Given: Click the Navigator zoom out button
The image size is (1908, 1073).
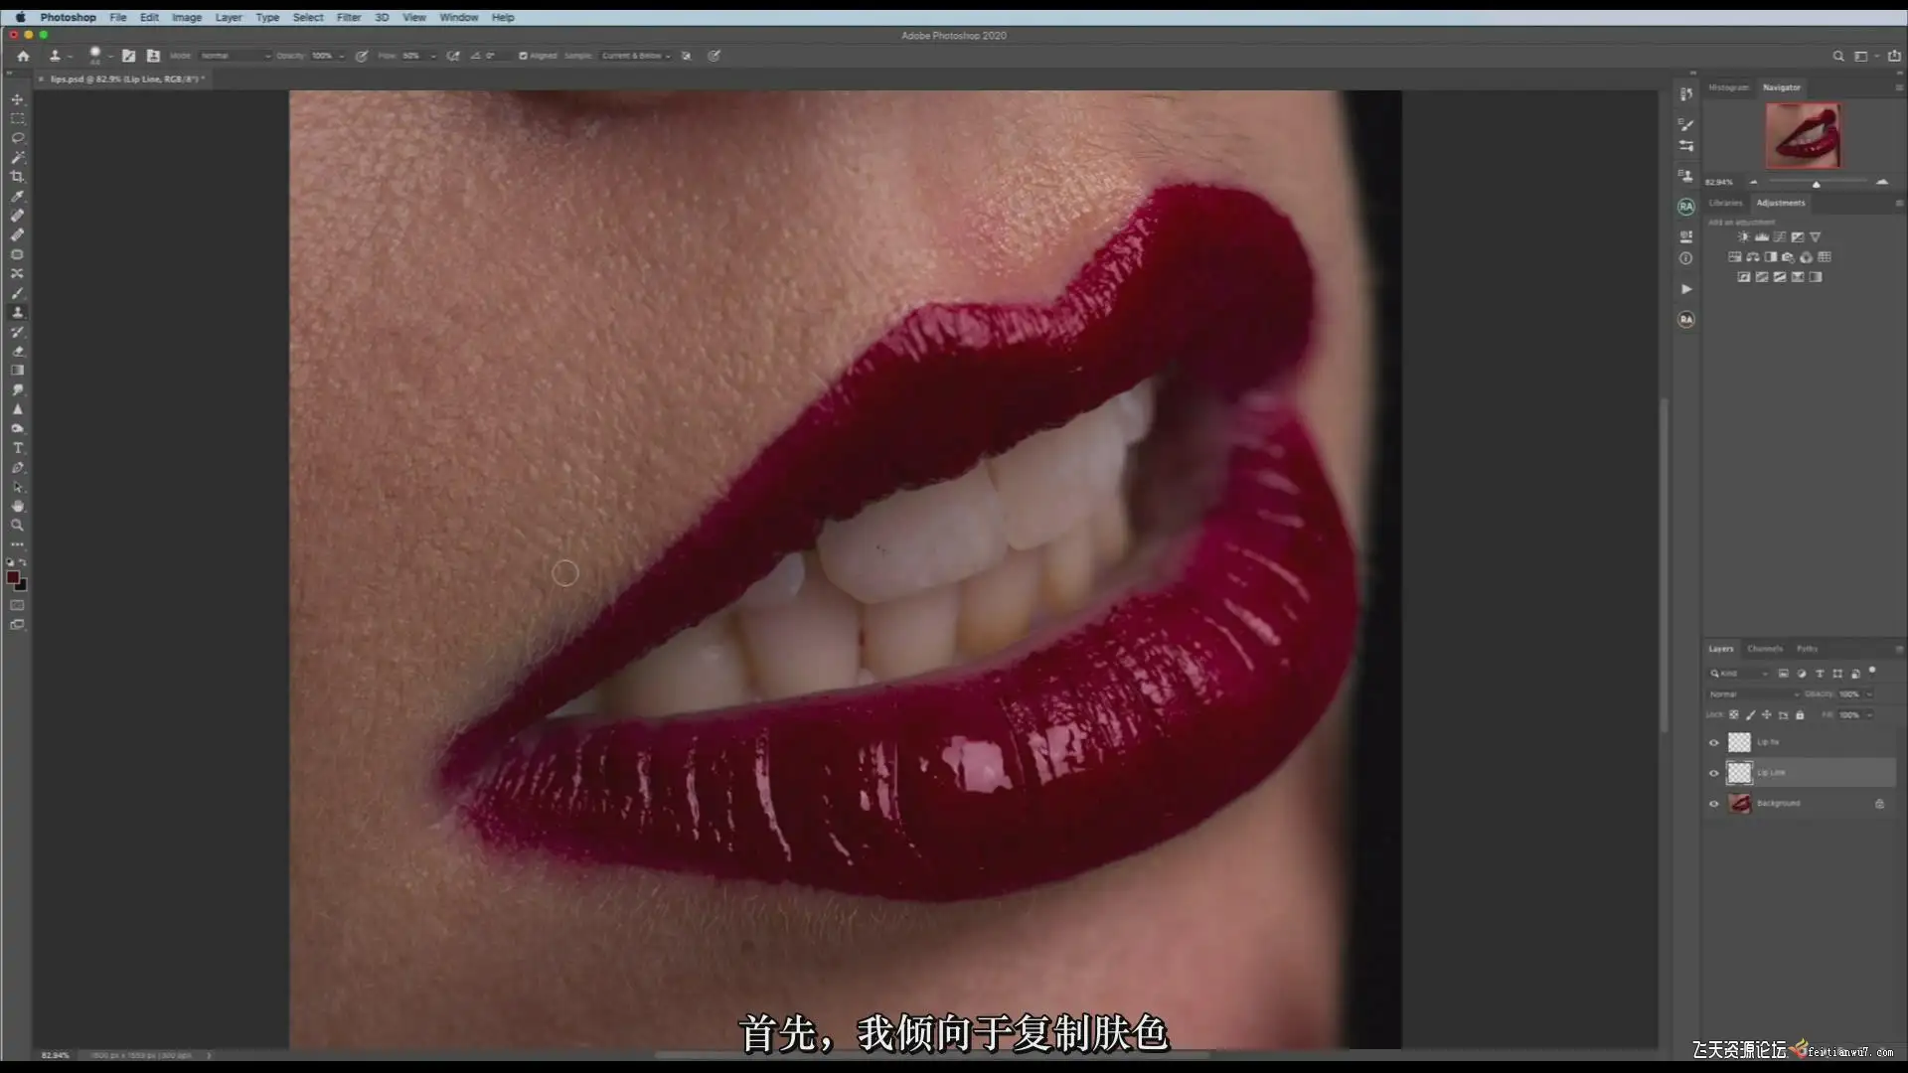Looking at the screenshot, I should (1754, 182).
